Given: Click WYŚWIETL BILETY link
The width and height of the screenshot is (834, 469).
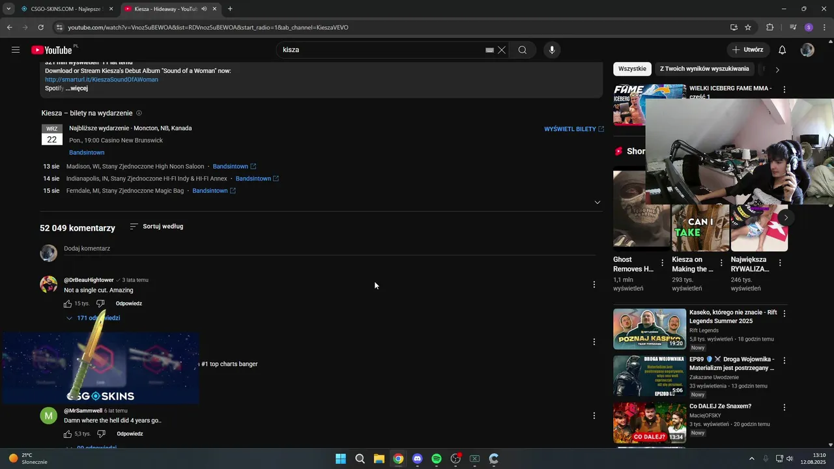Looking at the screenshot, I should [x=574, y=129].
